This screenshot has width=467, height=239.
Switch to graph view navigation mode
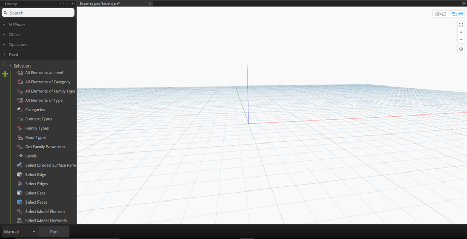tap(457, 14)
